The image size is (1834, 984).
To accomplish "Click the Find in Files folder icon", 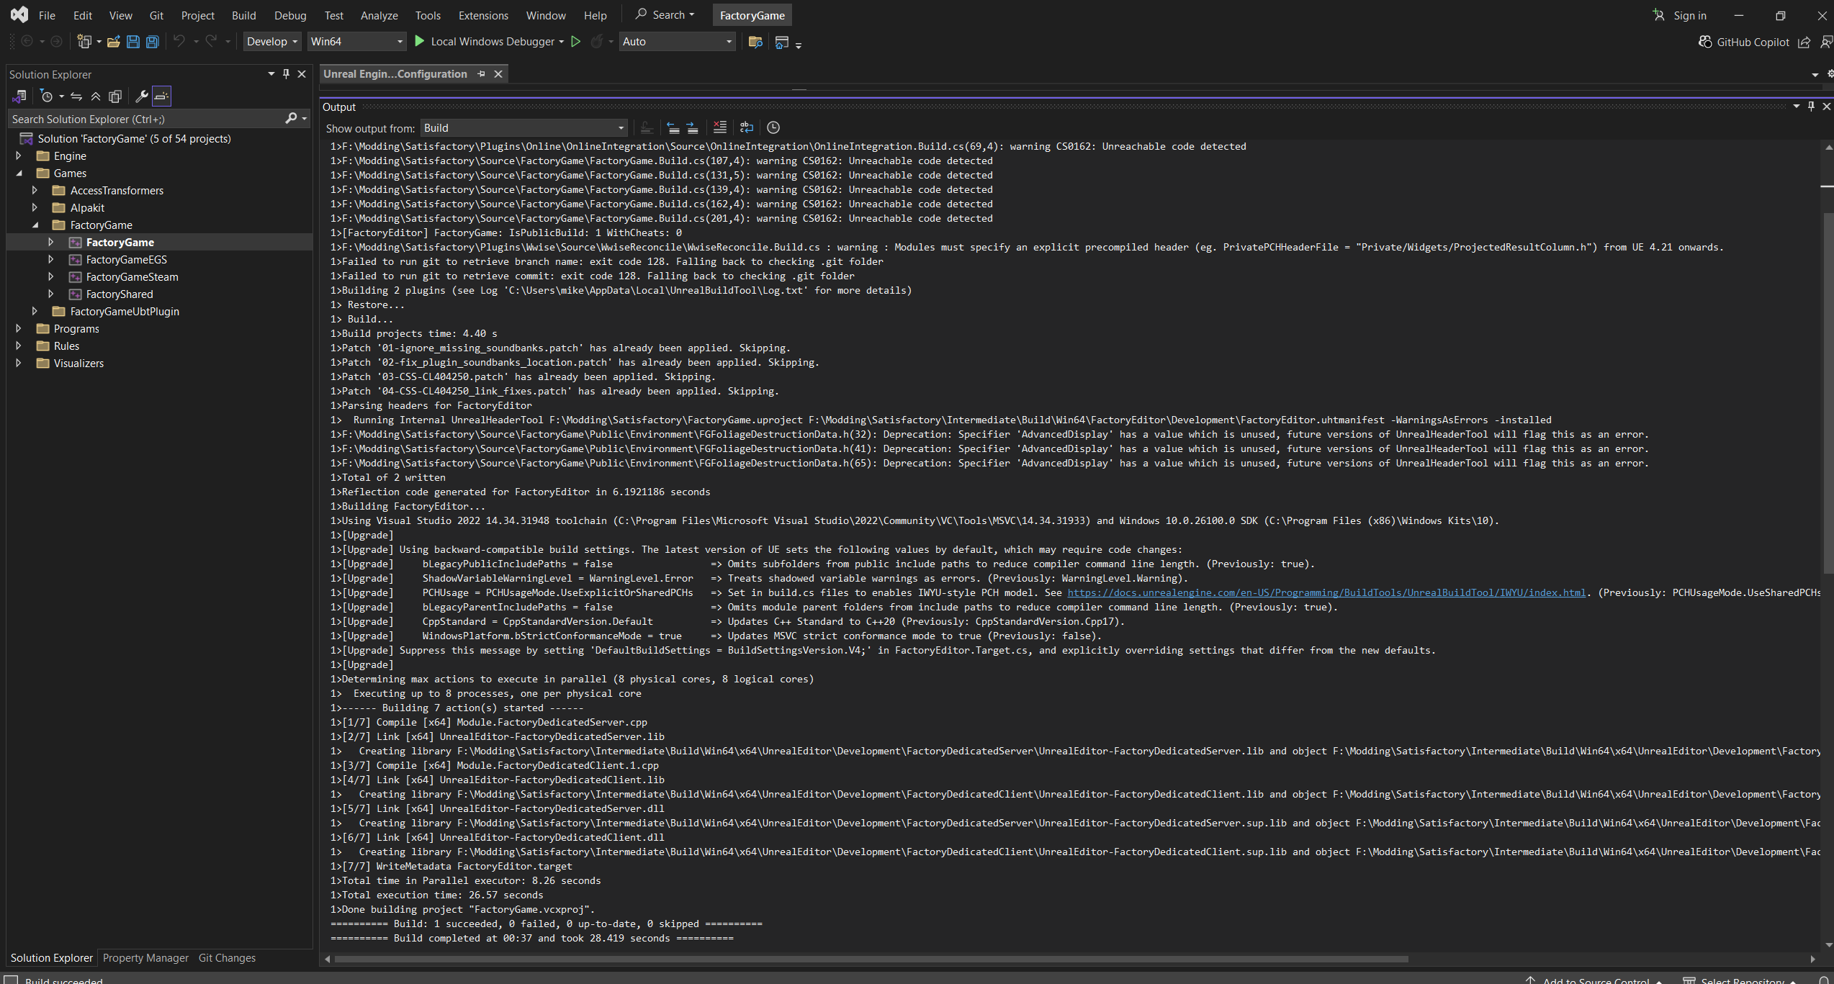I will click(x=755, y=42).
